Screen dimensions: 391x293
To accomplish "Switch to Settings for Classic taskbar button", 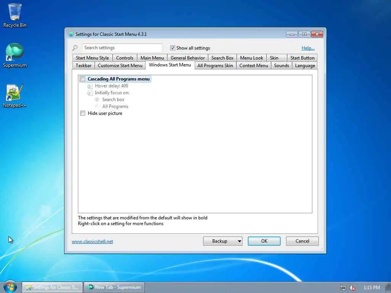I will click(52, 287).
